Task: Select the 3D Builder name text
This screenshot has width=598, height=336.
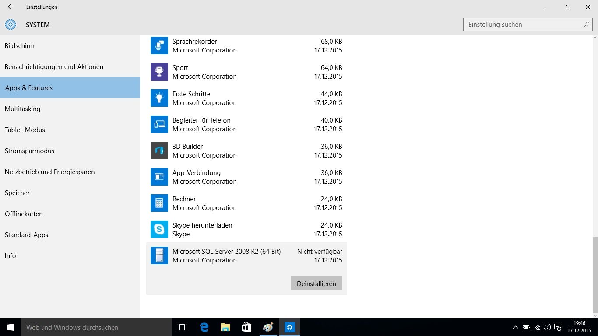Action: click(x=187, y=147)
